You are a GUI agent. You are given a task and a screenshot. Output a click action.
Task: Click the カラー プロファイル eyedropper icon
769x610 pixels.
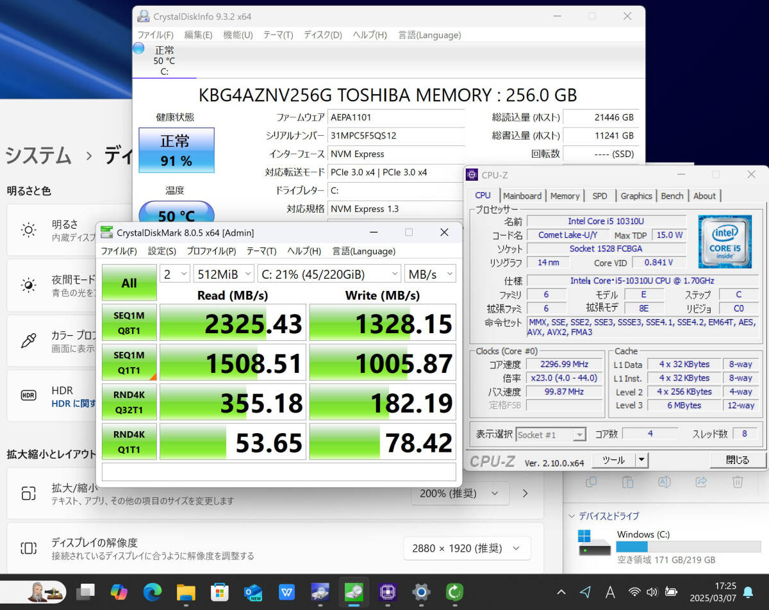(28, 340)
